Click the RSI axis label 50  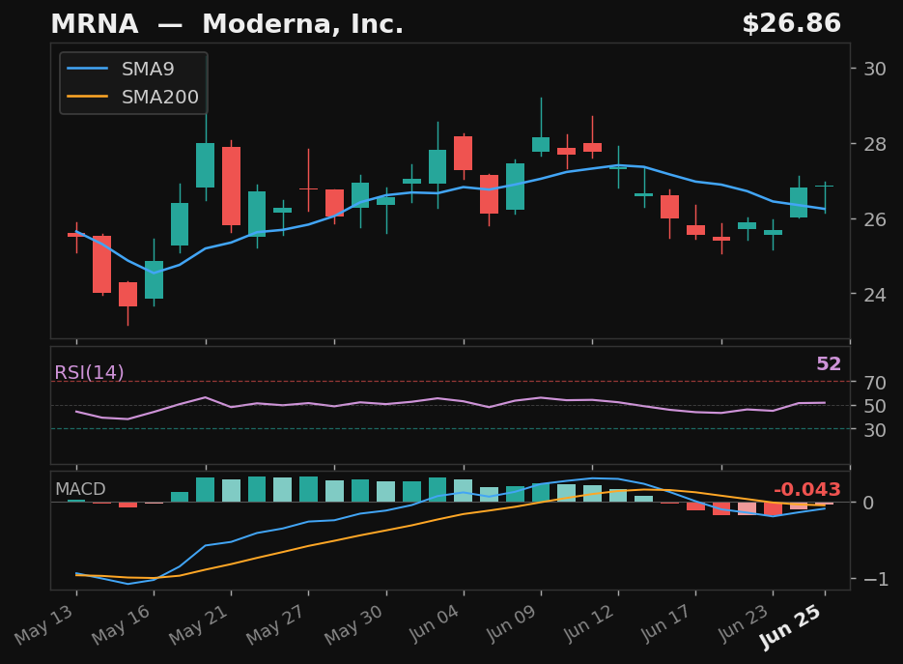875,406
